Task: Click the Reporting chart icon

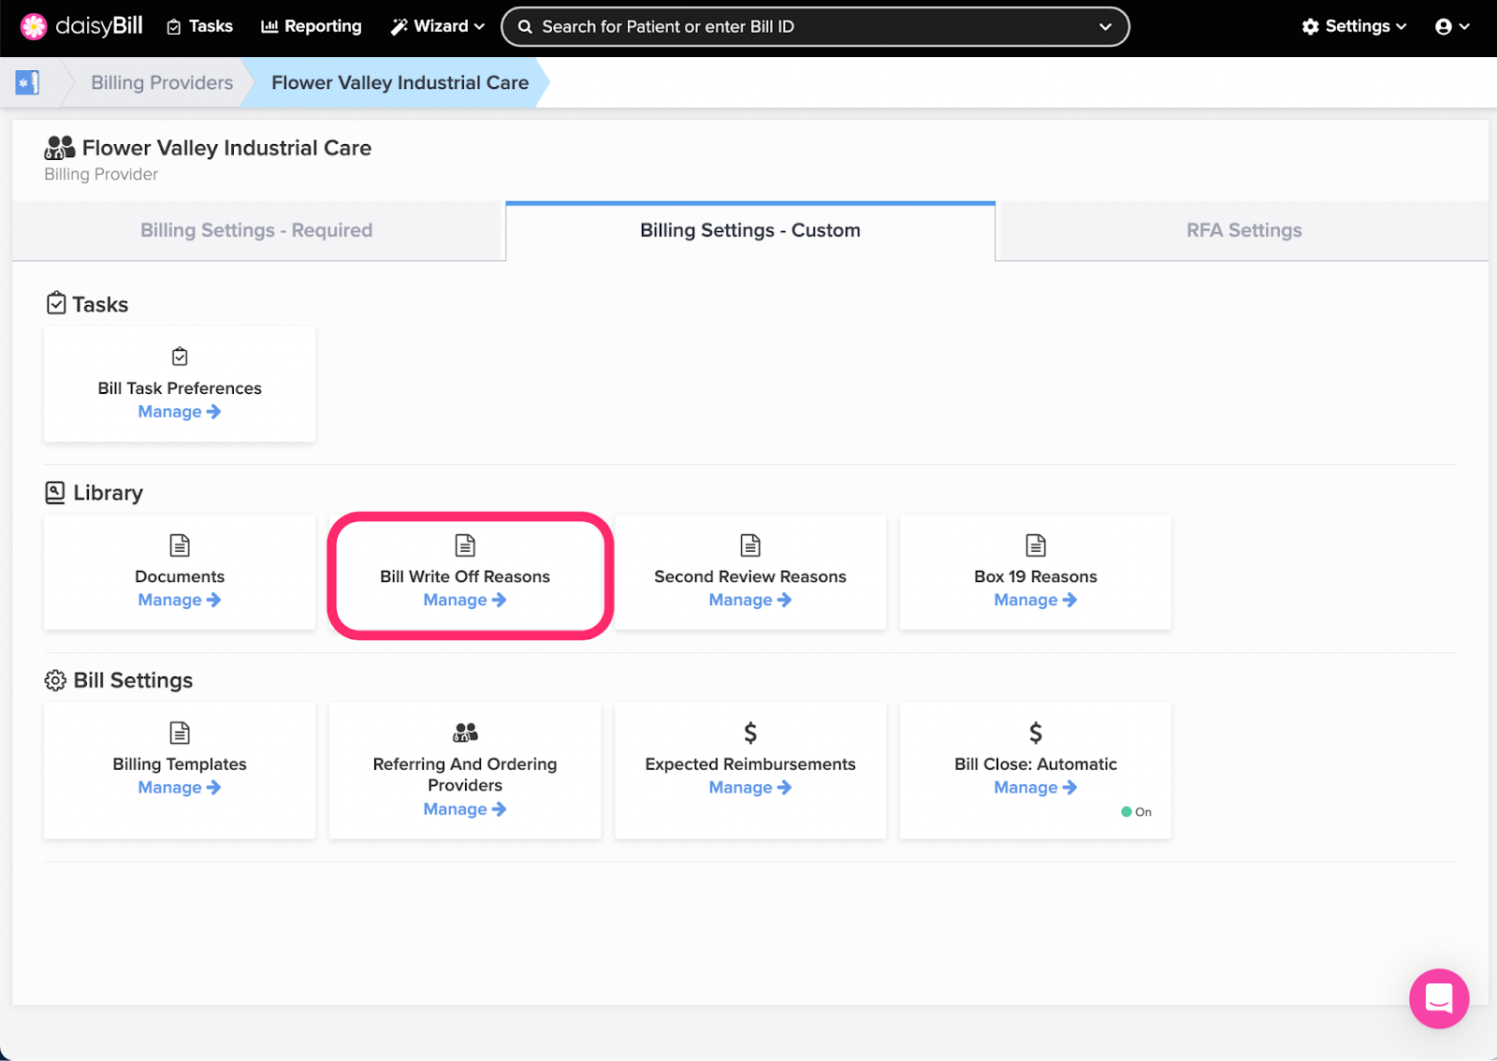Action: [x=269, y=26]
